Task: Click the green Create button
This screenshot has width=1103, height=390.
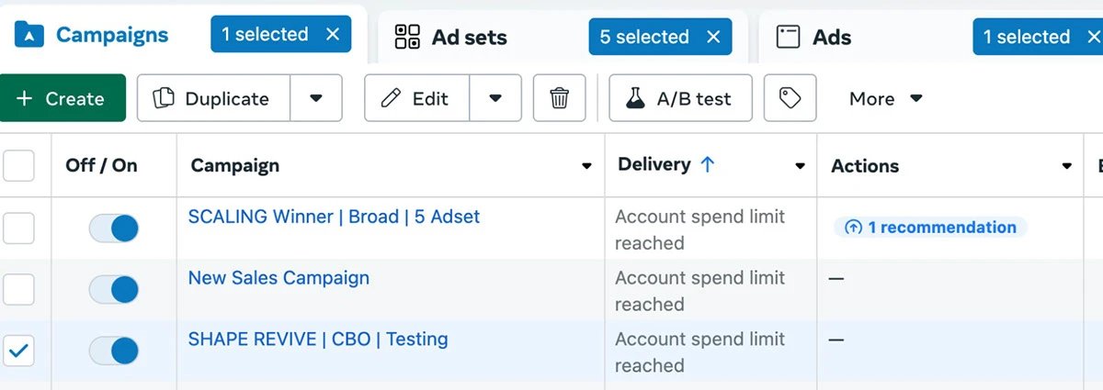Action: 63,98
